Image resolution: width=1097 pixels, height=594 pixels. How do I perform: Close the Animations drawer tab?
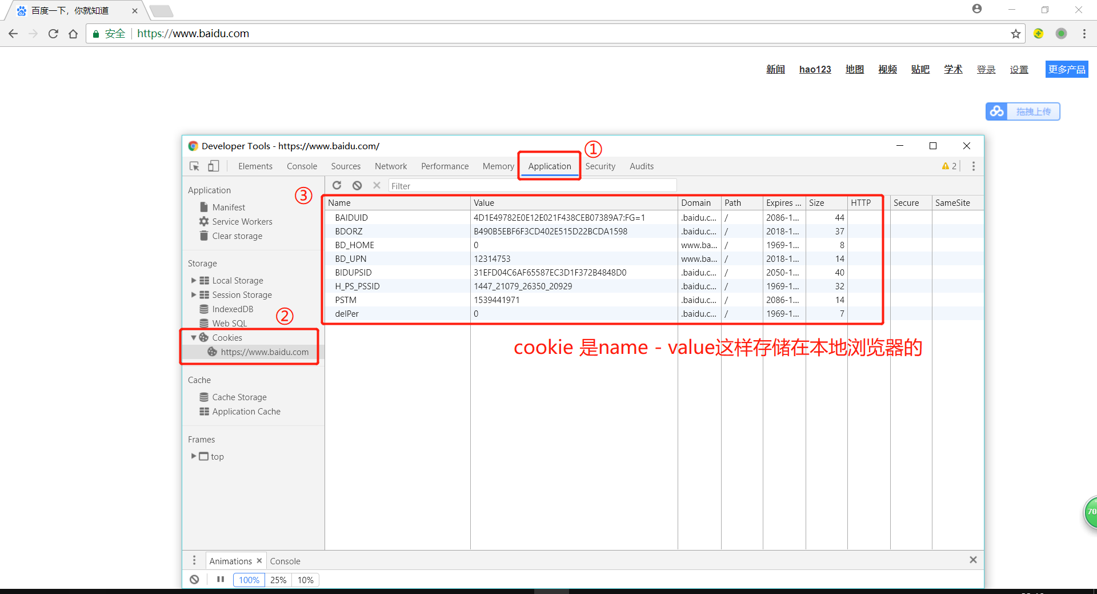pyautogui.click(x=259, y=561)
